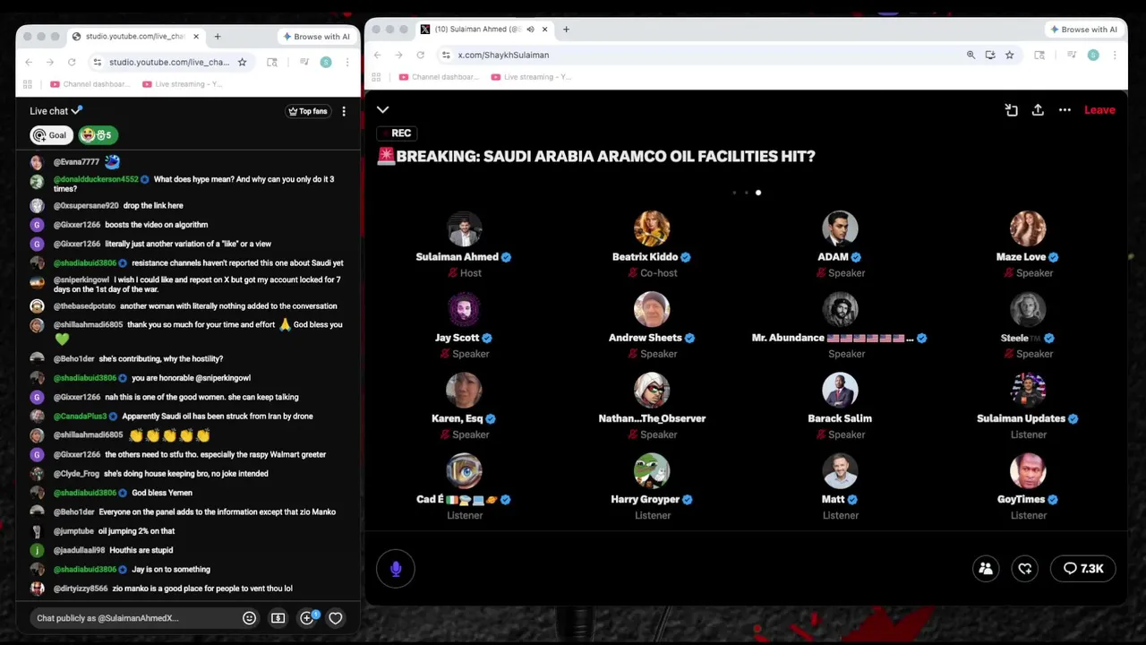Viewport: 1146px width, 645px height.
Task: Reload the YouTube Studio chat page
Action: [72, 62]
